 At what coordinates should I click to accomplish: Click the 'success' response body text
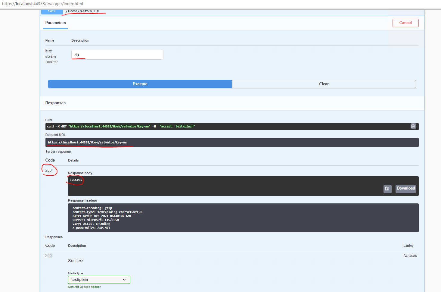coord(76,180)
